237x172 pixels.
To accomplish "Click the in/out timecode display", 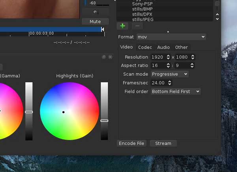I will tap(71, 43).
